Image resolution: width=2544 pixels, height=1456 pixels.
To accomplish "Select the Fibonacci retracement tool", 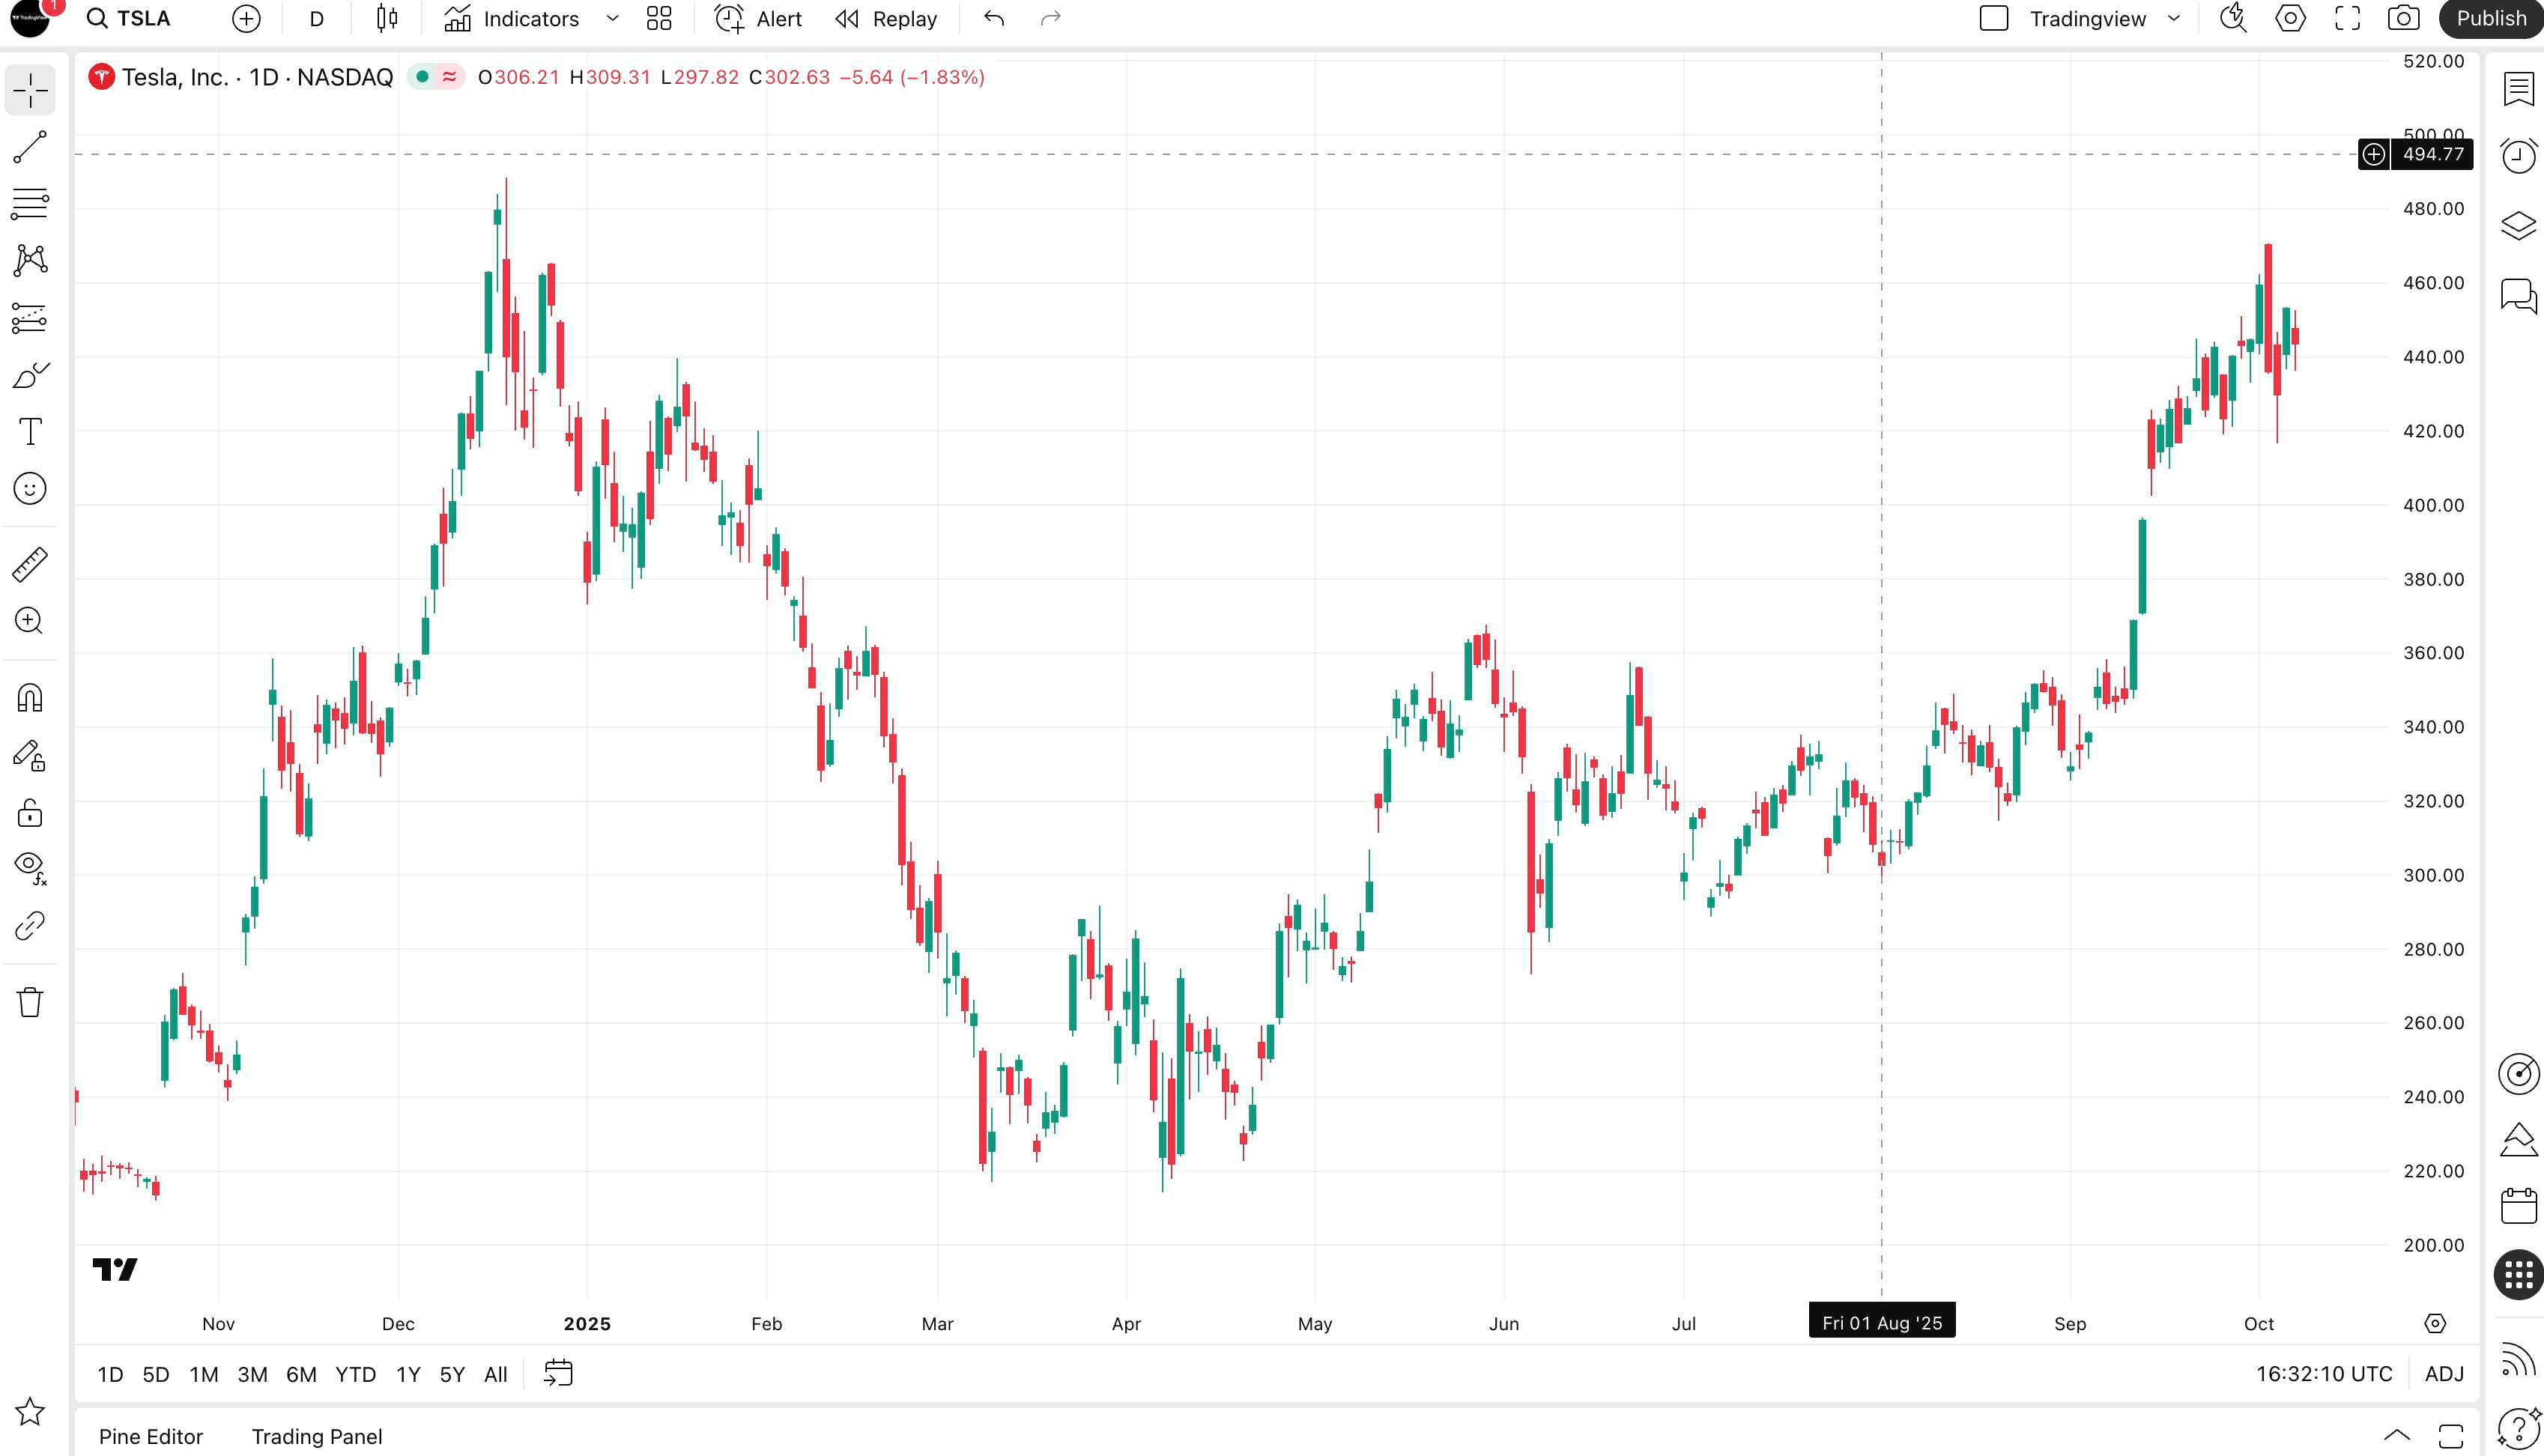I will point(30,204).
